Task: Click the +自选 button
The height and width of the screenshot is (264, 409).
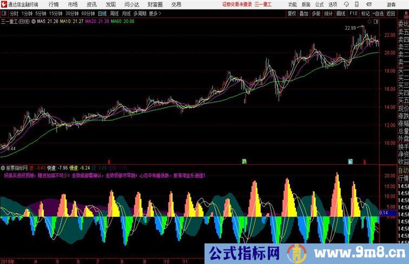Action: pos(378,14)
